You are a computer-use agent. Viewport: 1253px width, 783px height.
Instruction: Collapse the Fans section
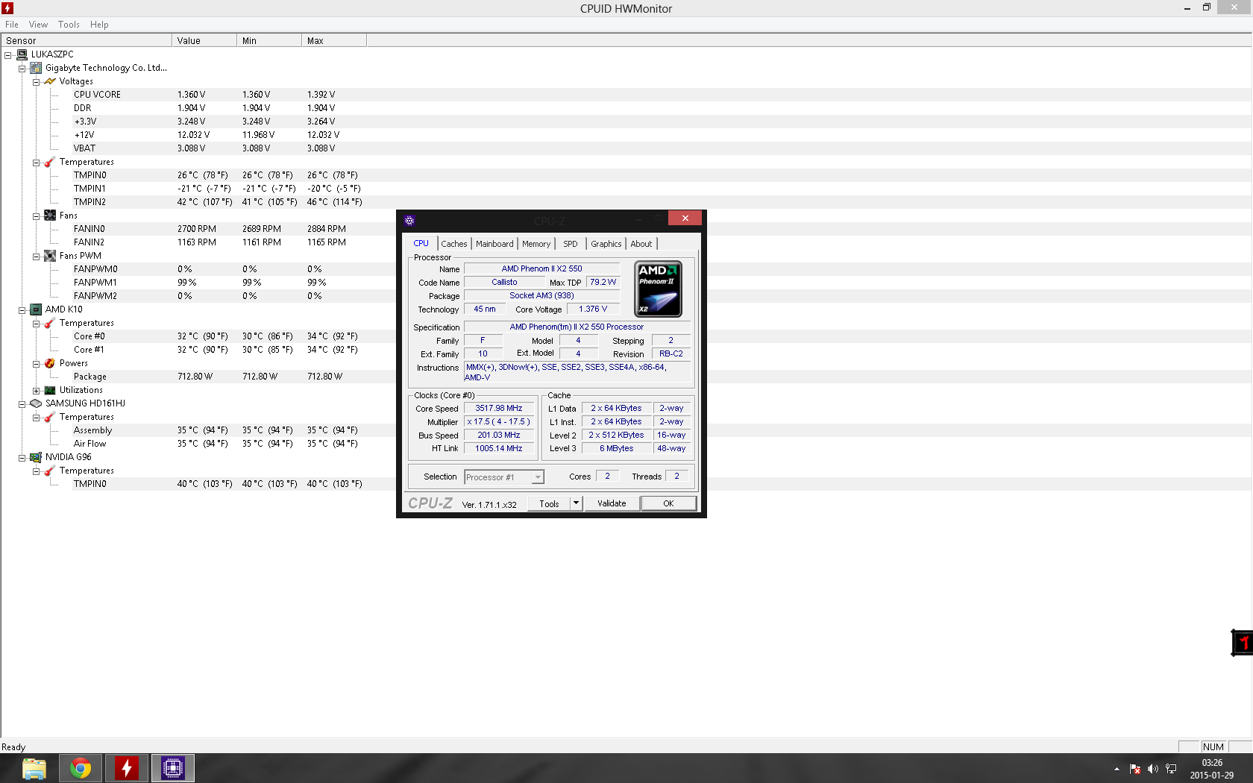point(36,216)
